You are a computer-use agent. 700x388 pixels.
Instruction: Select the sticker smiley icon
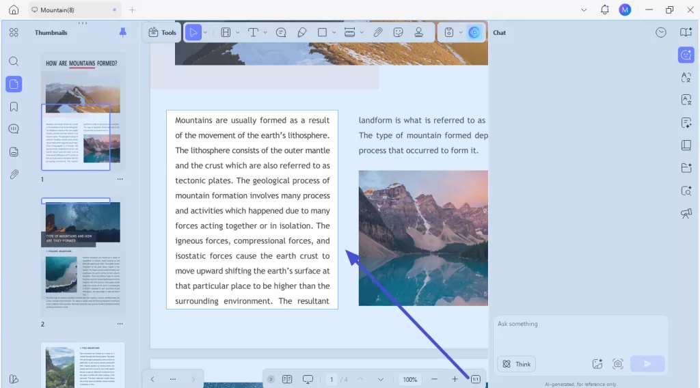[398, 32]
